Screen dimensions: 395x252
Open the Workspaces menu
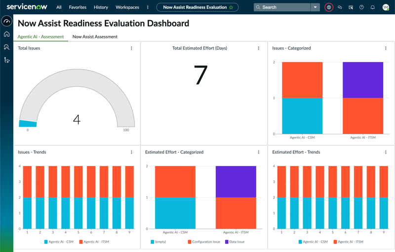(127, 7)
